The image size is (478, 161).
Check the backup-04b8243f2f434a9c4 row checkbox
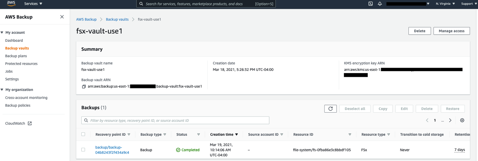pos(83,150)
